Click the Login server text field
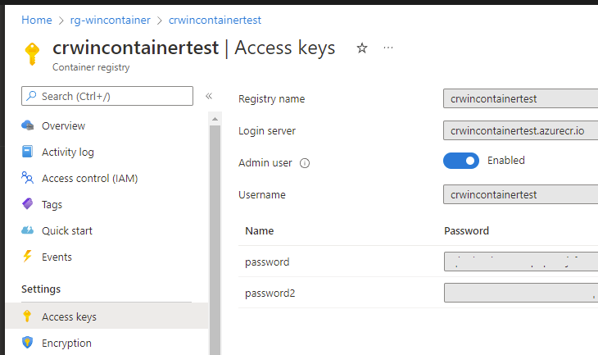This screenshot has height=355, width=598. coord(520,130)
